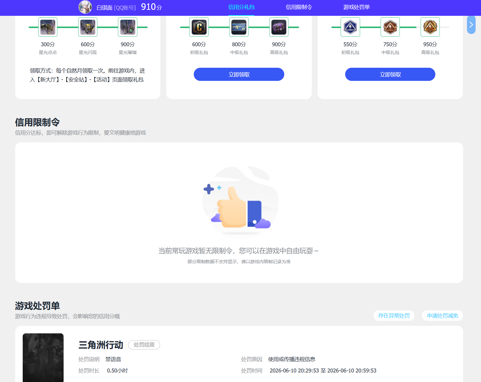This screenshot has width=481, height=382.
Task: Click the 750分 中级礼包 red badge icon
Action: (390, 27)
